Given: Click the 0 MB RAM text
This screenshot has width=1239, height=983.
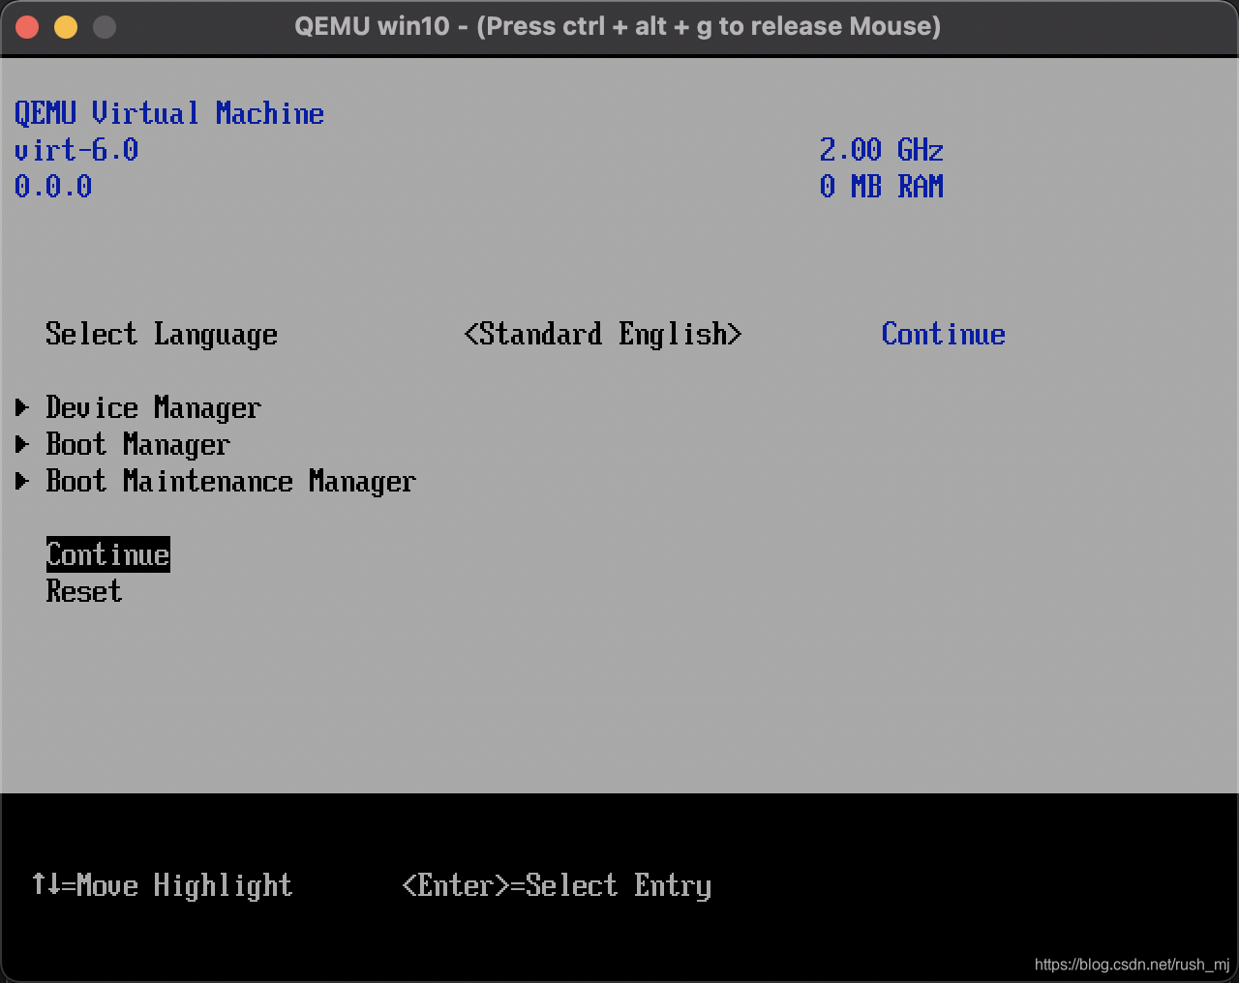Looking at the screenshot, I should click(881, 187).
